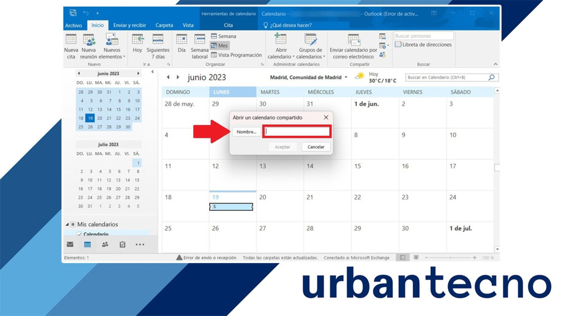Click the Error de envío o recepción warning
This screenshot has width=563, height=316.
pyautogui.click(x=206, y=257)
